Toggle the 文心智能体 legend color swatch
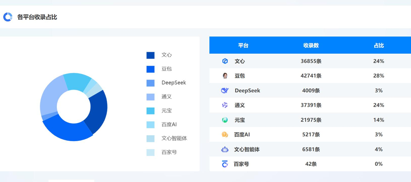This screenshot has height=182, width=411. pyautogui.click(x=150, y=138)
